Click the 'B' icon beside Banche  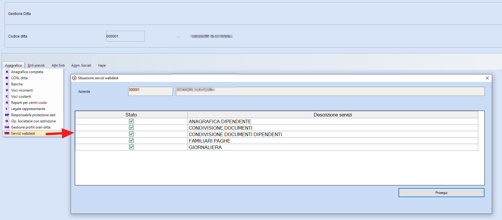pyautogui.click(x=7, y=84)
